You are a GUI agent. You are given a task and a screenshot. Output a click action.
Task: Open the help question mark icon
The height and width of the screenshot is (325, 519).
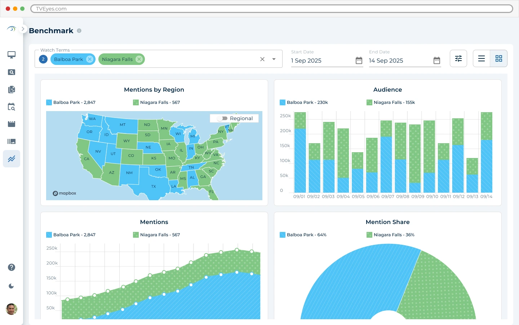pos(12,267)
